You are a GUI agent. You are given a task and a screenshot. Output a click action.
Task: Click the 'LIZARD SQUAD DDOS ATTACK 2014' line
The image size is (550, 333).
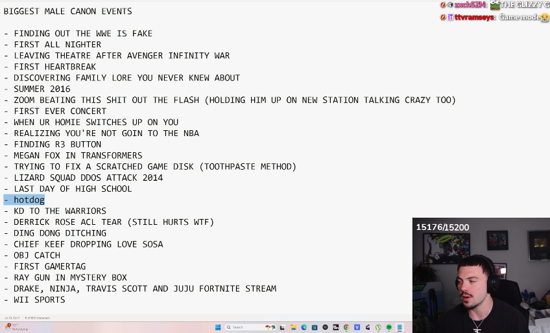(x=83, y=178)
